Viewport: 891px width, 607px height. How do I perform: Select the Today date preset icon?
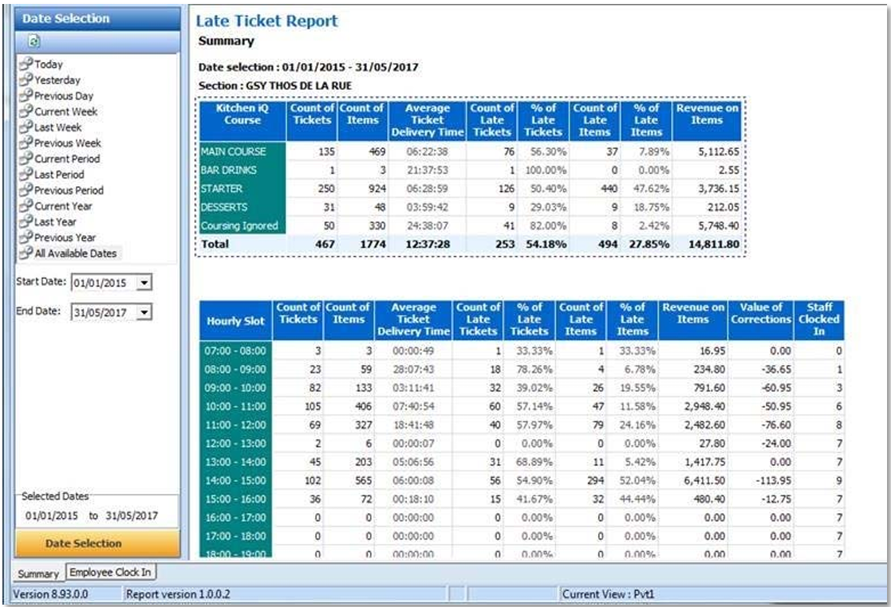tap(26, 65)
